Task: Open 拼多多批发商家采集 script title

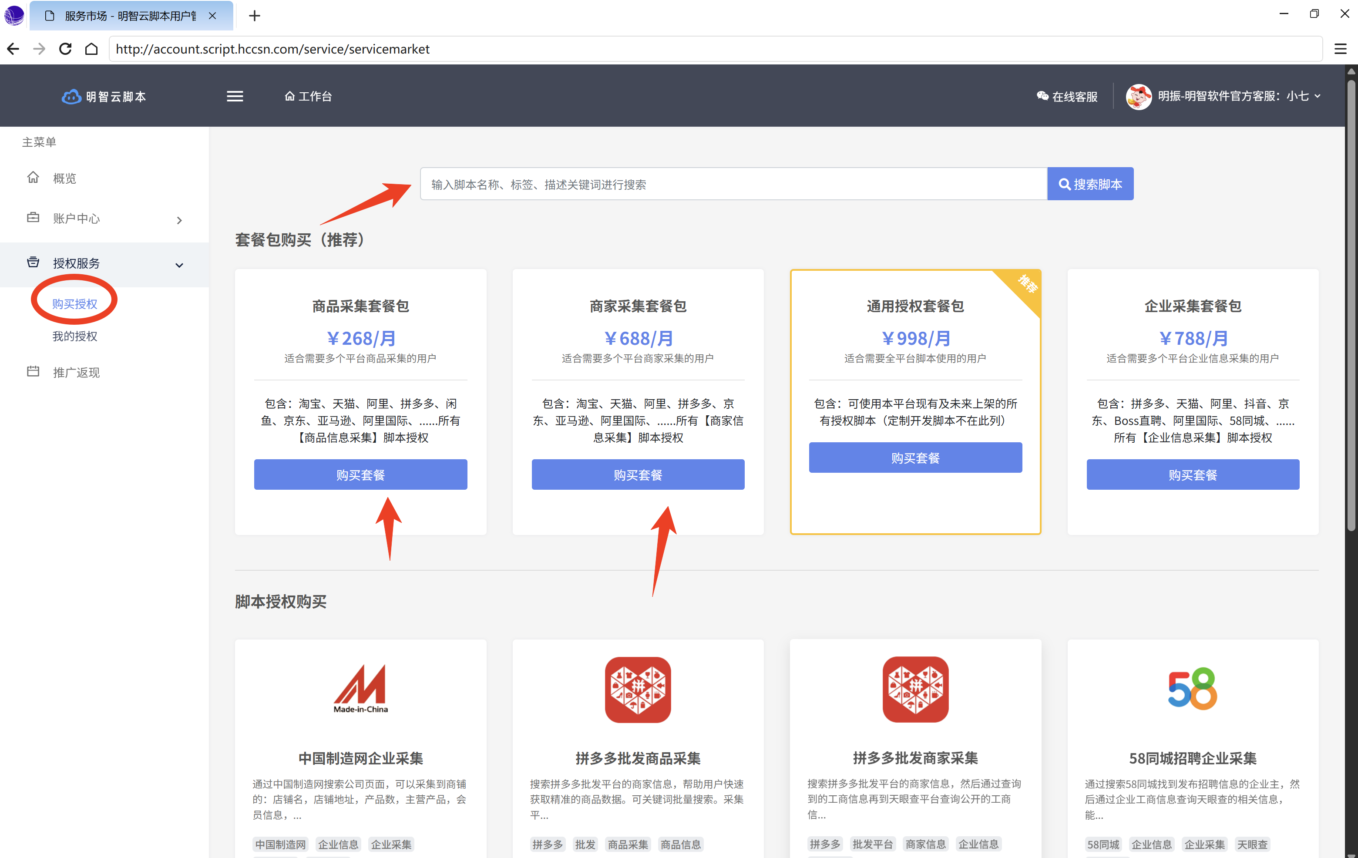Action: pyautogui.click(x=915, y=757)
